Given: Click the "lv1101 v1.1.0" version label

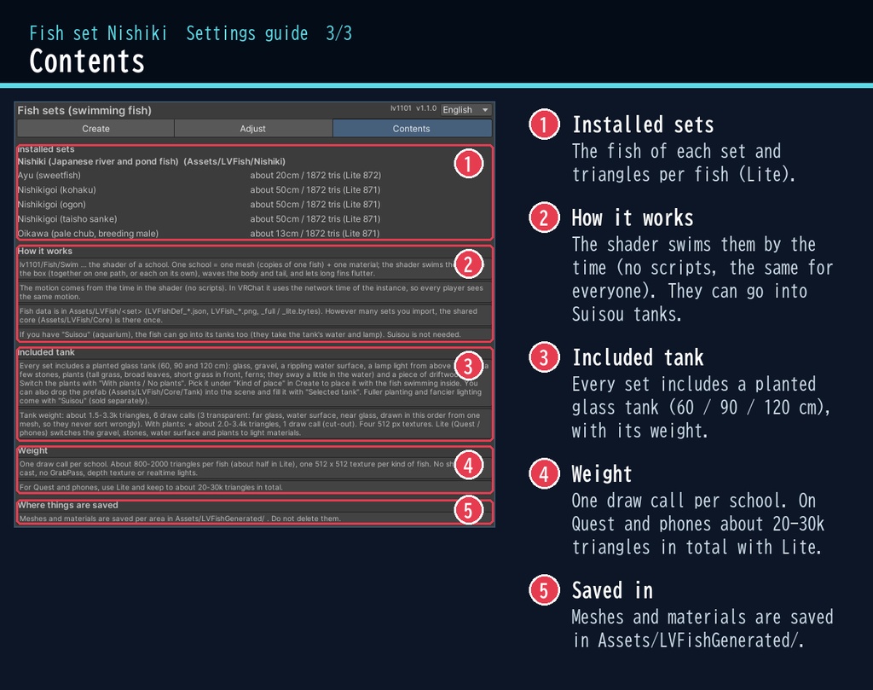Looking at the screenshot, I should [413, 108].
